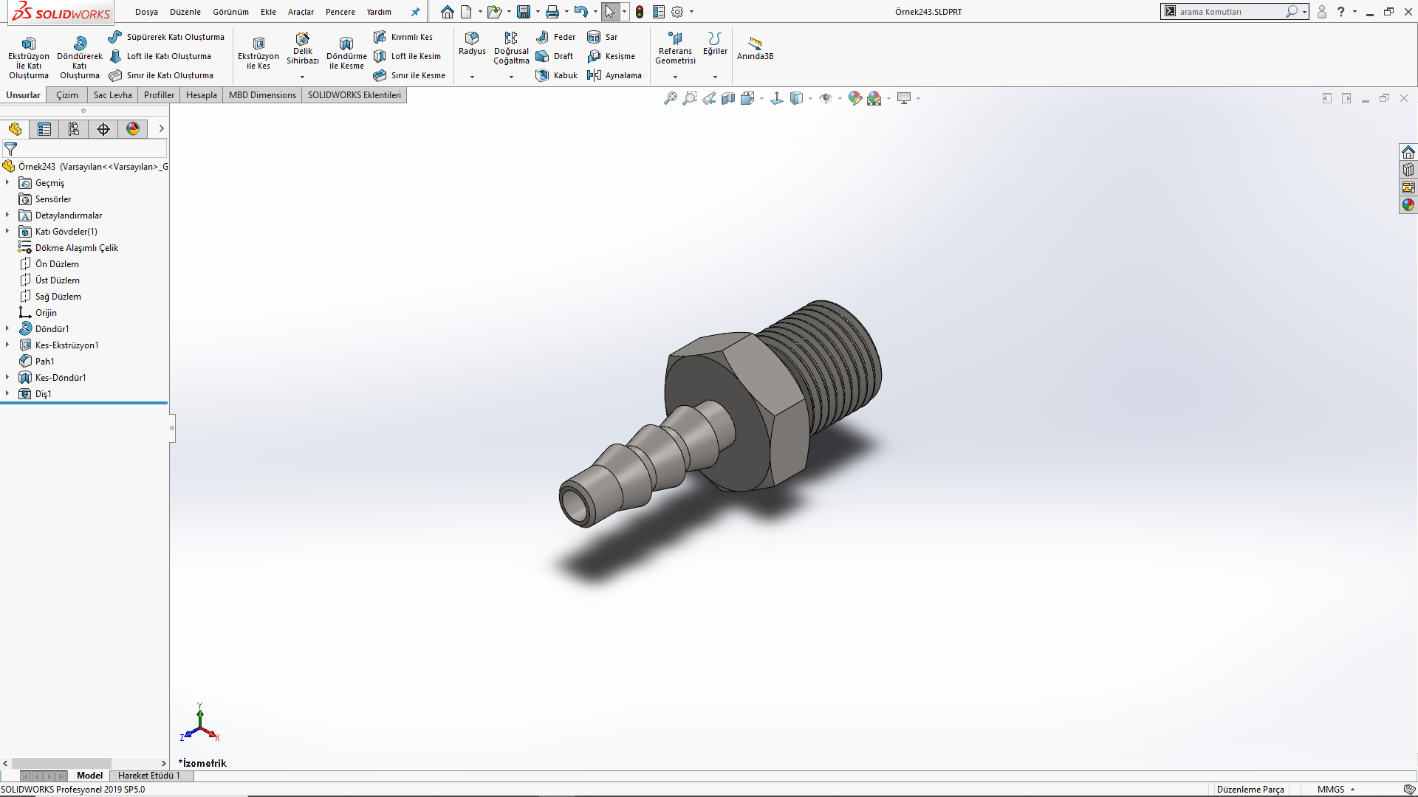This screenshot has height=797, width=1418.
Task: Switch to the Sac Levha tab
Action: click(112, 95)
